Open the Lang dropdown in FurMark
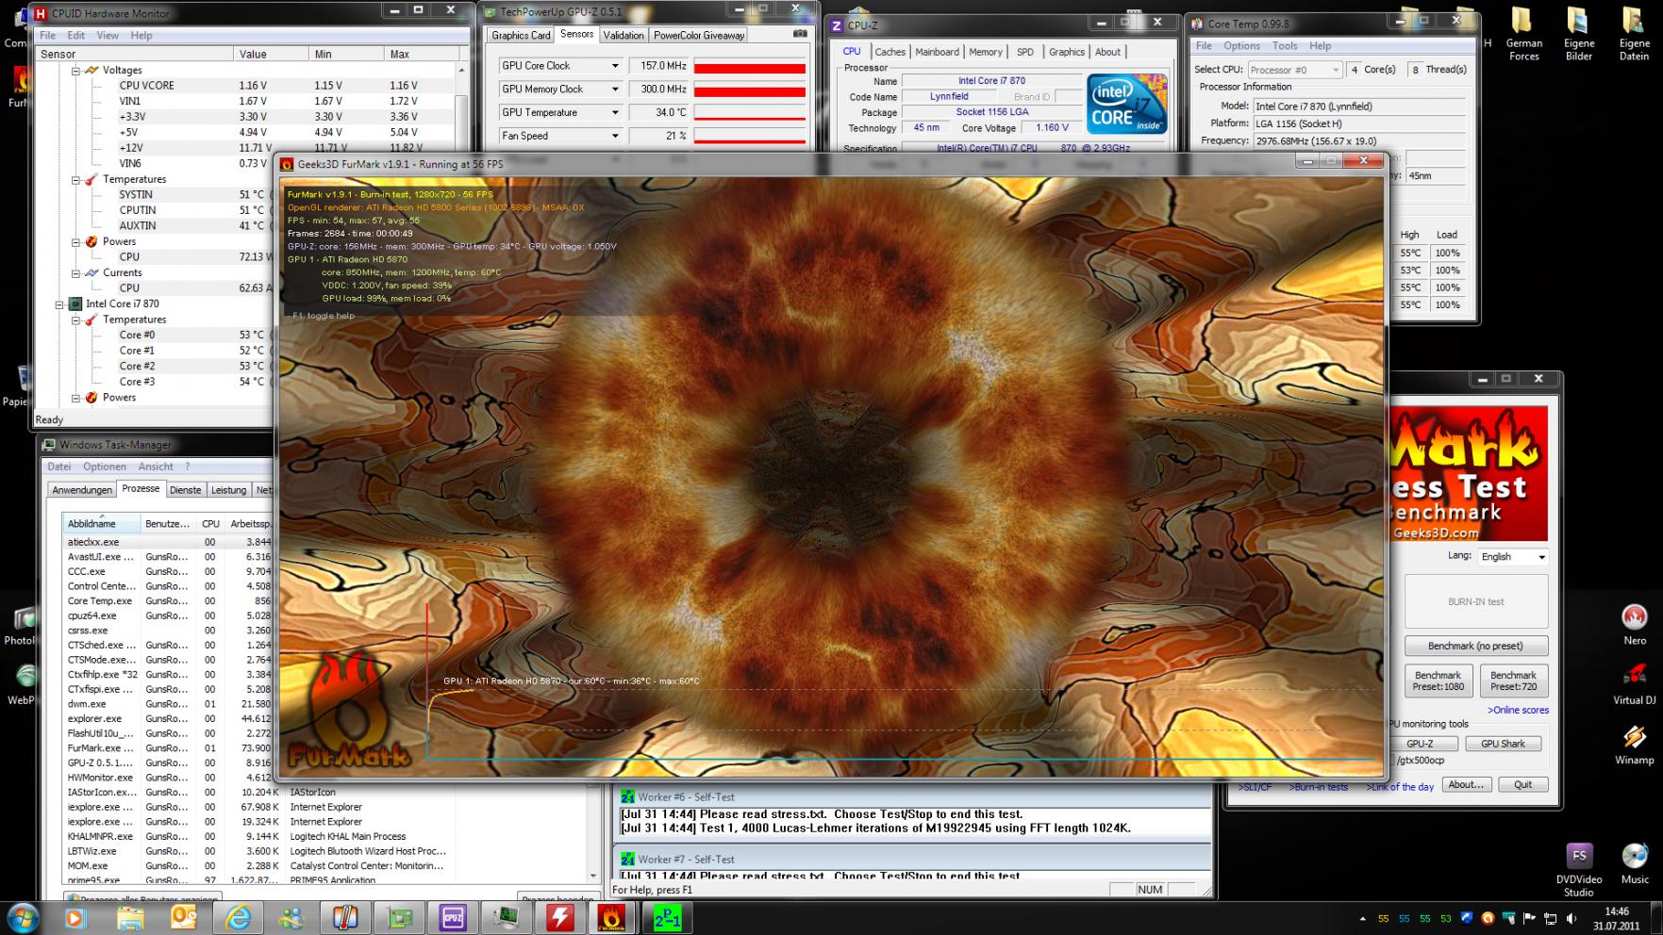The image size is (1663, 935). tap(1513, 557)
